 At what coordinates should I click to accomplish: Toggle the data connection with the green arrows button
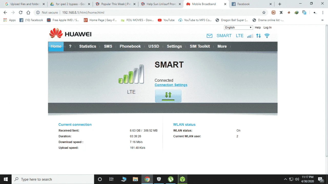[168, 96]
